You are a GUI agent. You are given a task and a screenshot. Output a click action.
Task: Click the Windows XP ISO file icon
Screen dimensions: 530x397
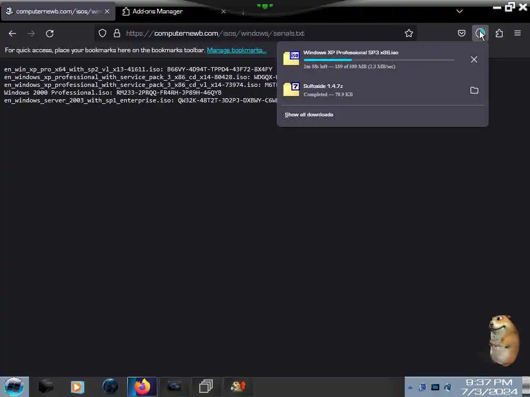(291, 58)
